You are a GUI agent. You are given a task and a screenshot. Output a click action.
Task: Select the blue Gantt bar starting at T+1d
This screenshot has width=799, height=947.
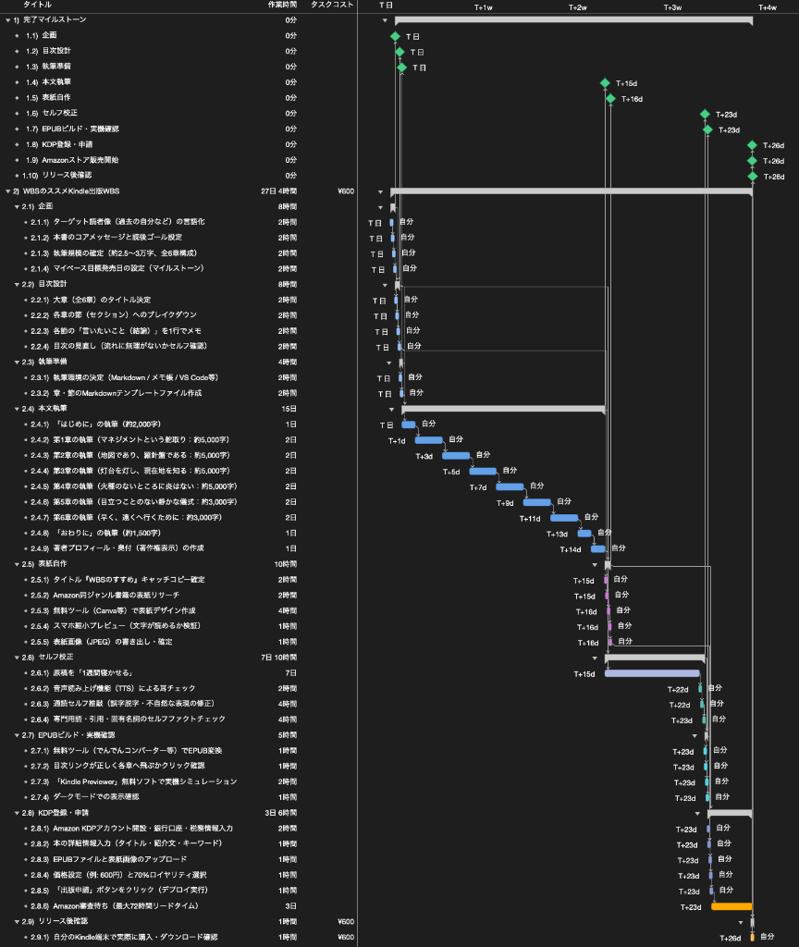[429, 440]
